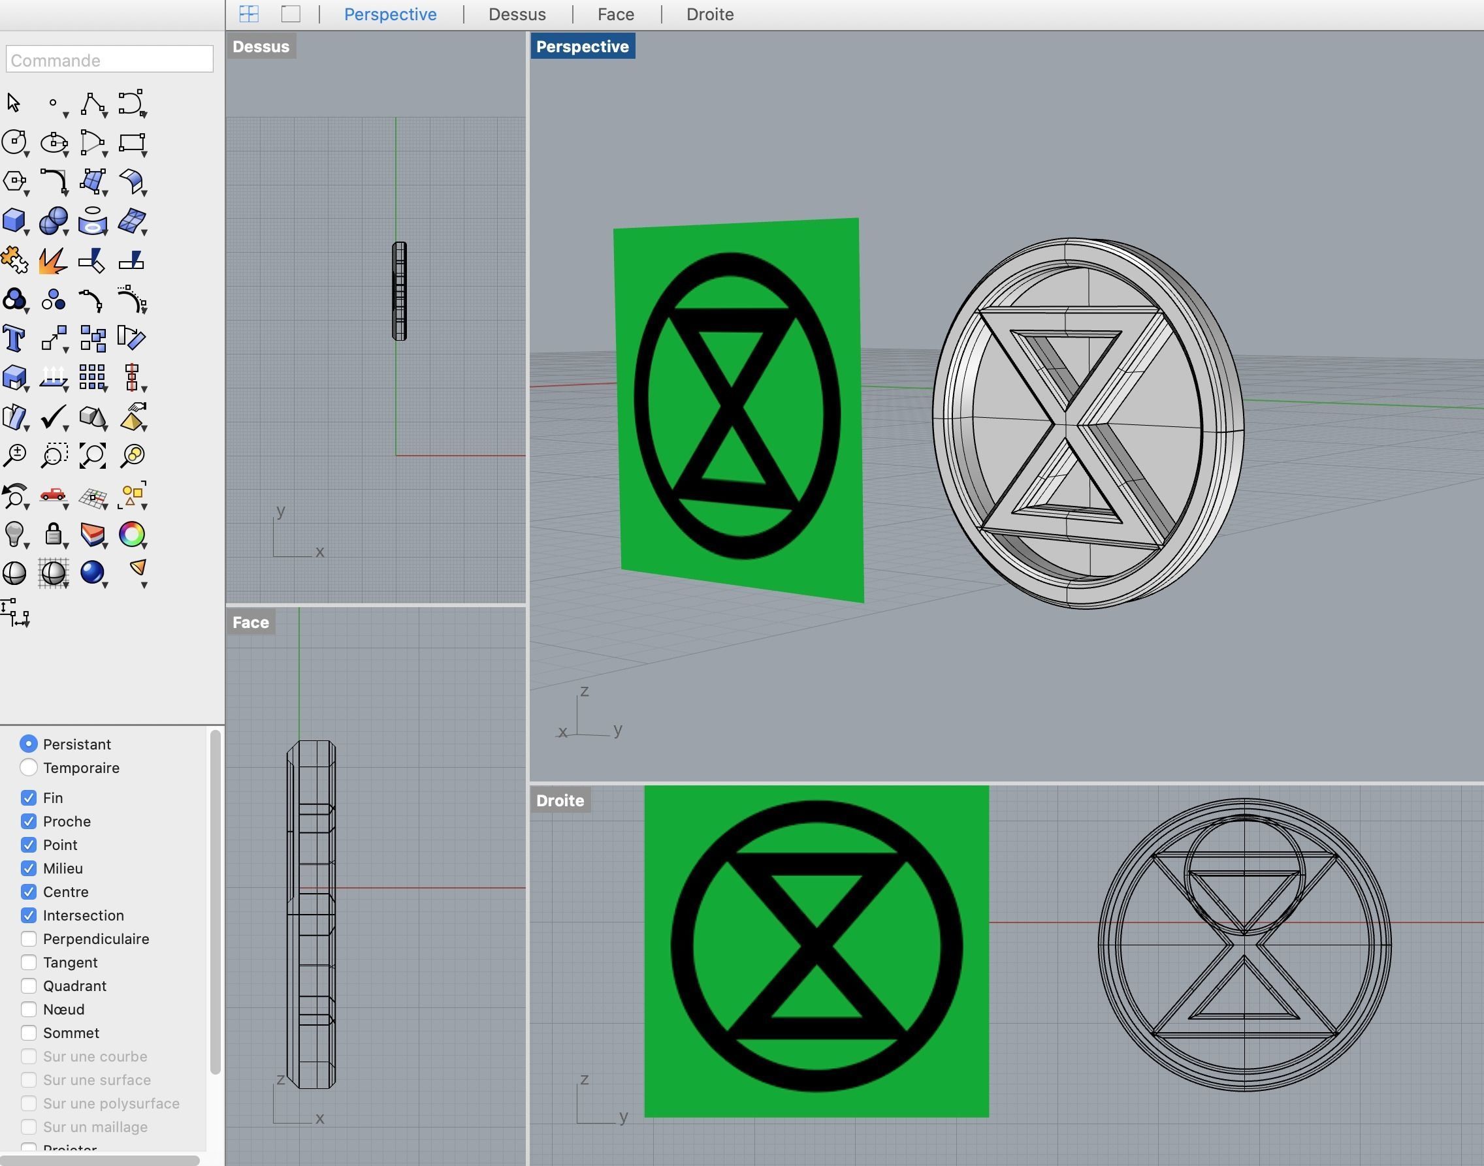The height and width of the screenshot is (1166, 1484).
Task: Enable the Sommet snap checkbox
Action: click(29, 1032)
